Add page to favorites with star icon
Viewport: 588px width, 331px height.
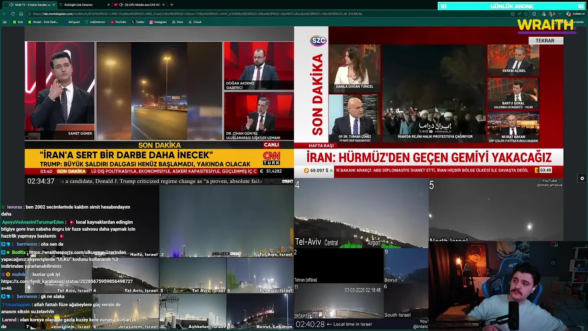point(526,14)
